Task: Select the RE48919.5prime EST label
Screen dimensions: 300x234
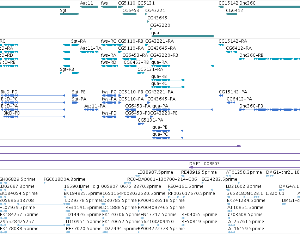Action: click(199, 172)
